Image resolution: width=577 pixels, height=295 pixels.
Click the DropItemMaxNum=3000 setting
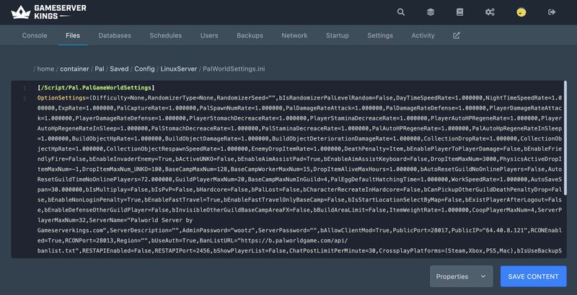pos(458,159)
